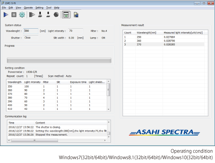Open the Setting menu
Screen dimensions: 215x163
coord(40,8)
